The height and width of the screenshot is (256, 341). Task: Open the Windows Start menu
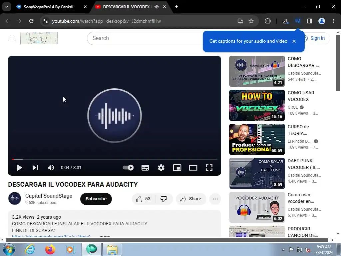8,249
